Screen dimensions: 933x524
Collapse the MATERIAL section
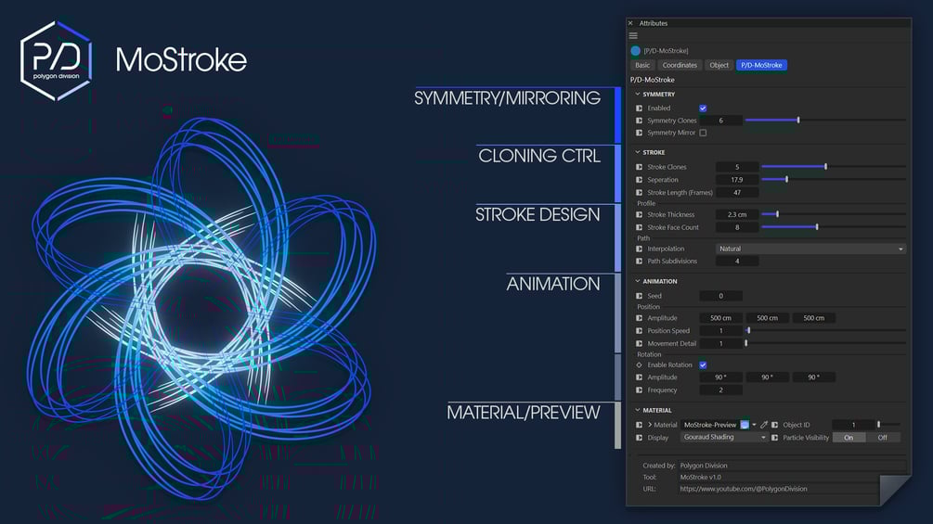[638, 410]
